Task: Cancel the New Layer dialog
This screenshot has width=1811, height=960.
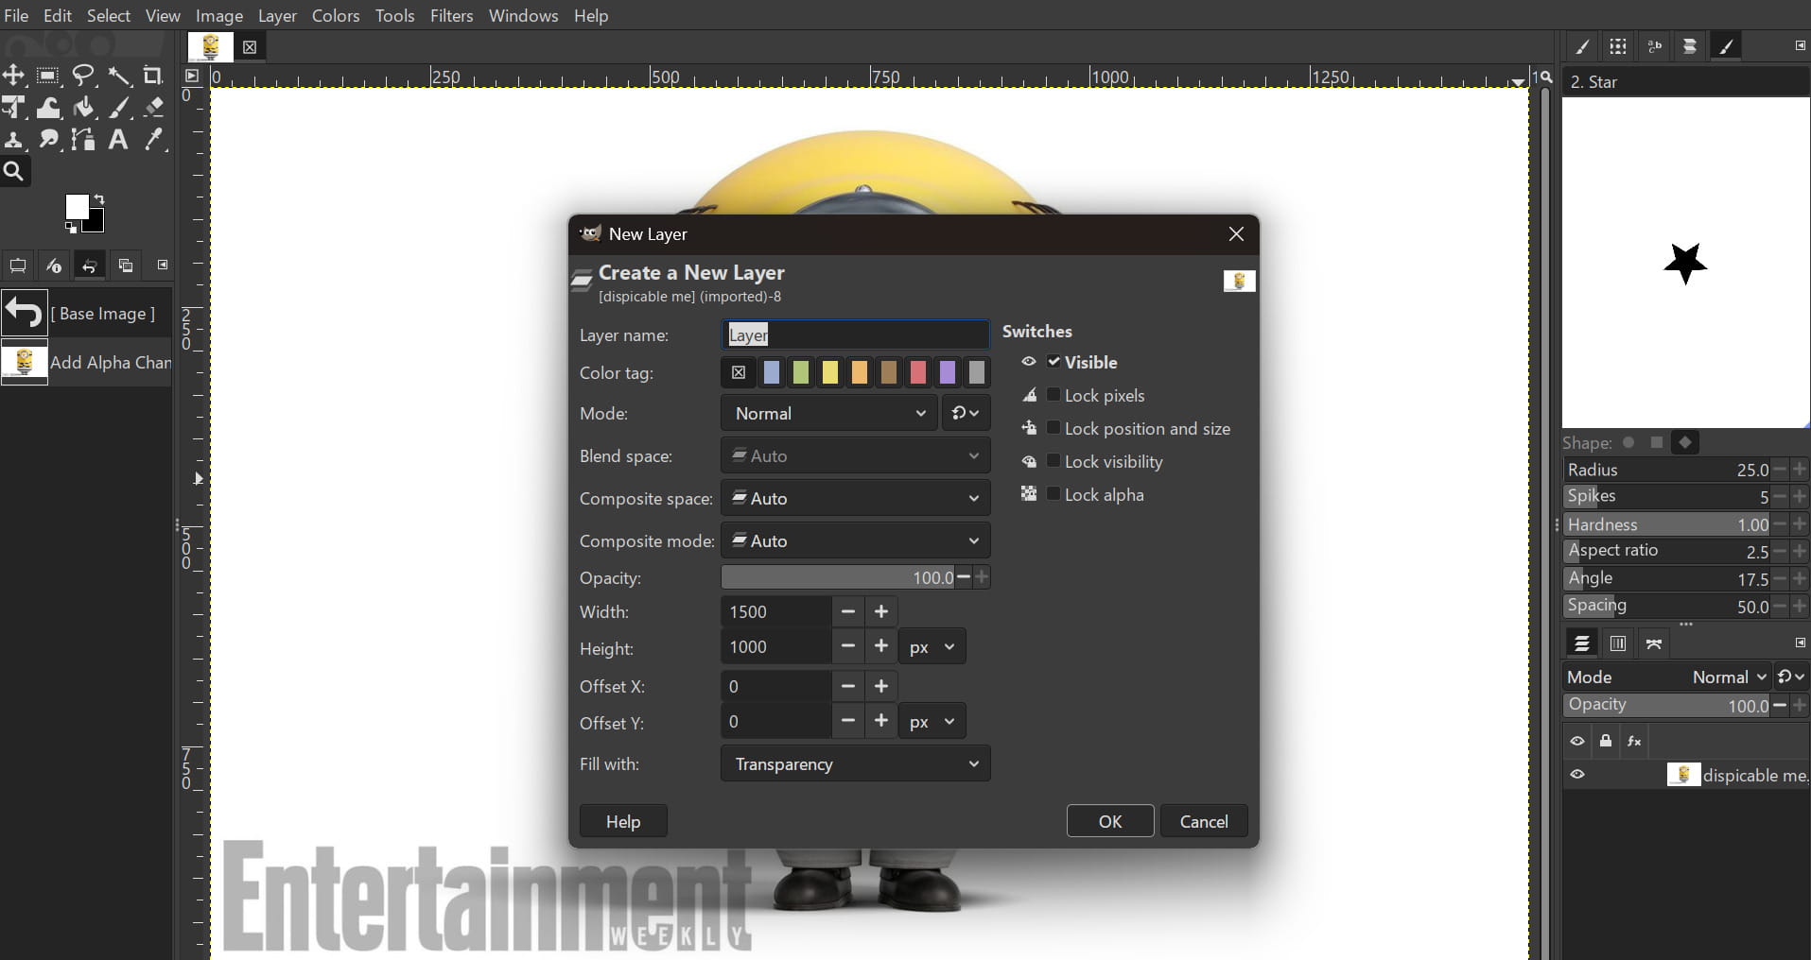Action: tap(1204, 821)
